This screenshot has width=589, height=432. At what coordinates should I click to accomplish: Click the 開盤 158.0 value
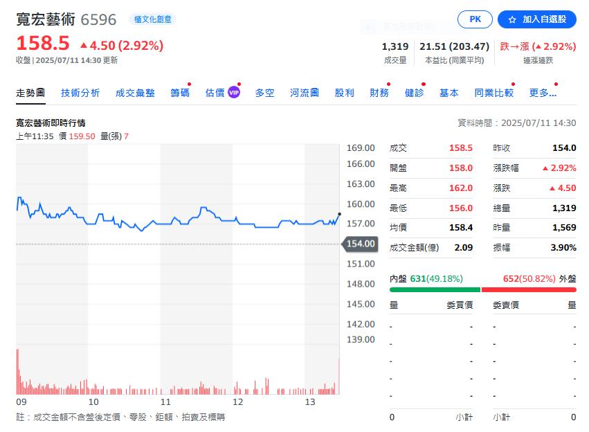pyautogui.click(x=461, y=168)
